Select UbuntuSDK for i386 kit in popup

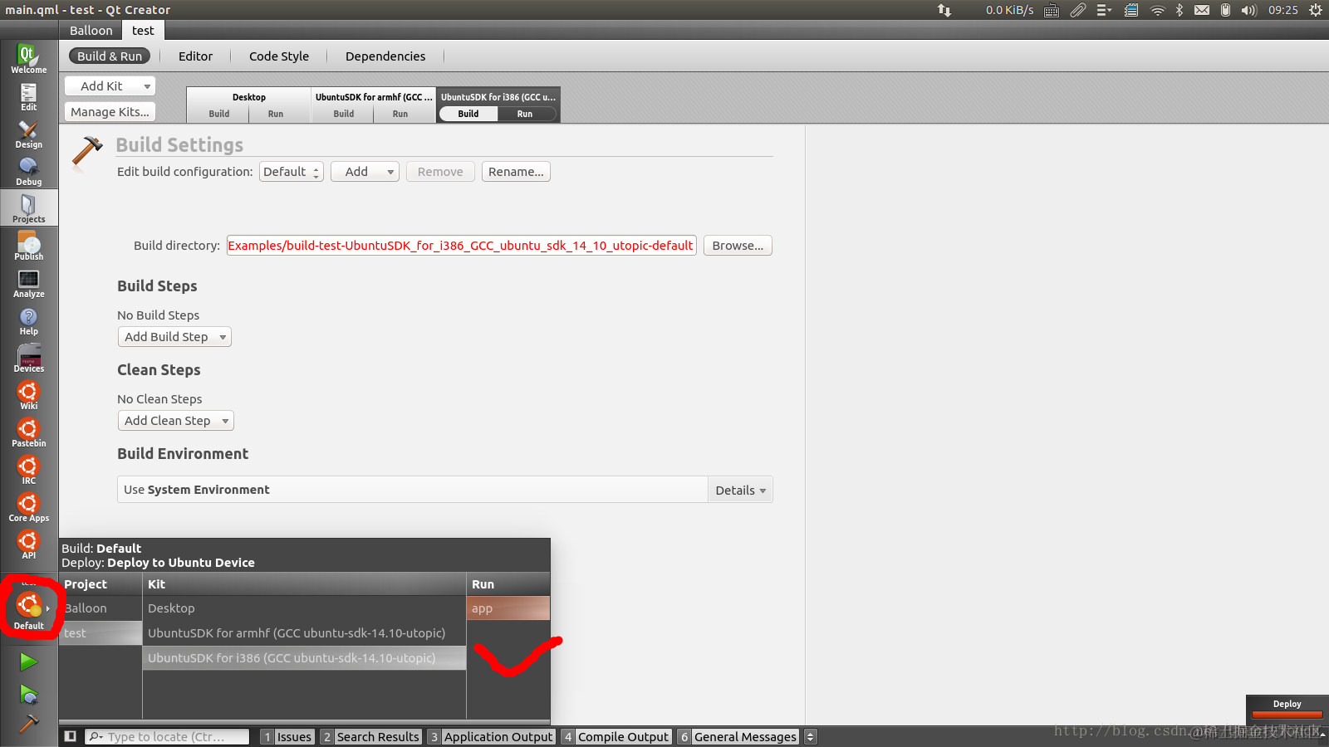(x=304, y=658)
